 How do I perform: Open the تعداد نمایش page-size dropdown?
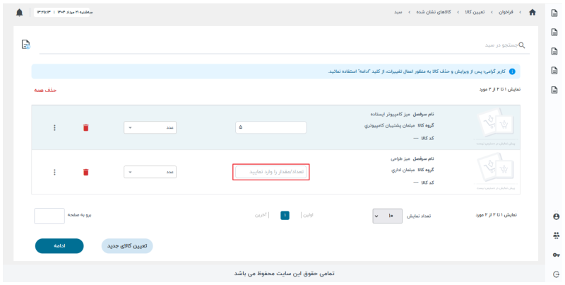[x=387, y=216]
